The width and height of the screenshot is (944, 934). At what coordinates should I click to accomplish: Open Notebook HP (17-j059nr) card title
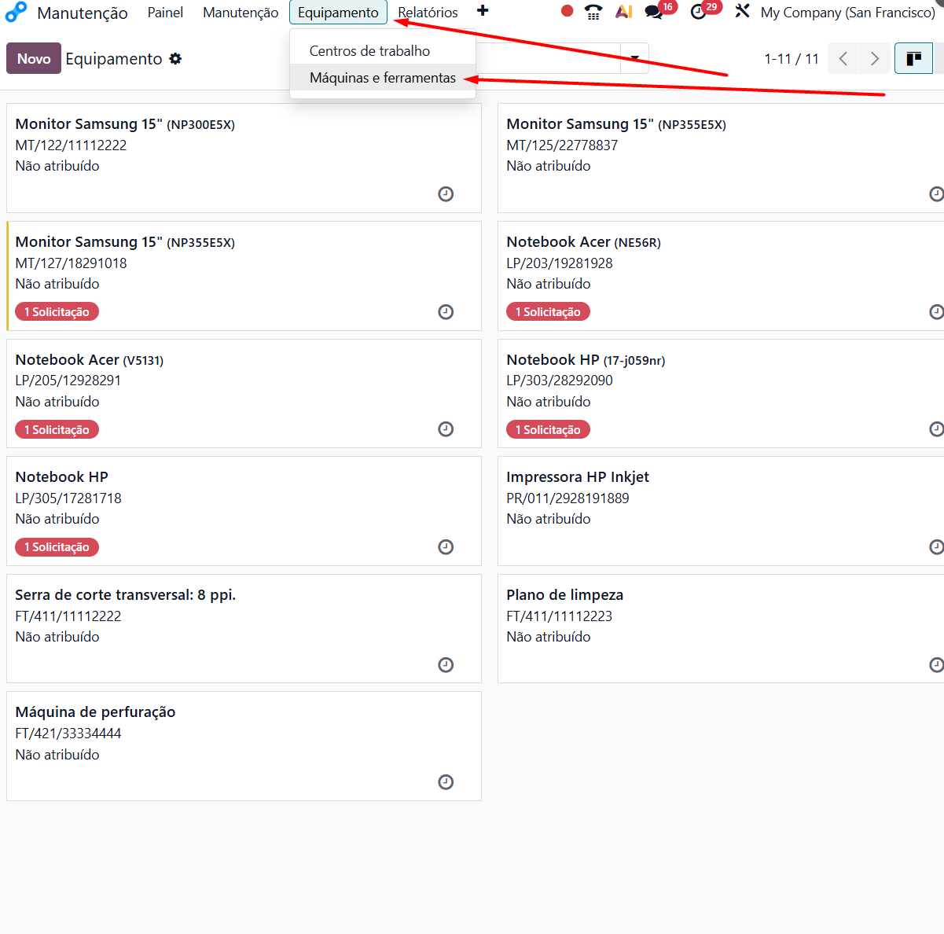(x=586, y=360)
